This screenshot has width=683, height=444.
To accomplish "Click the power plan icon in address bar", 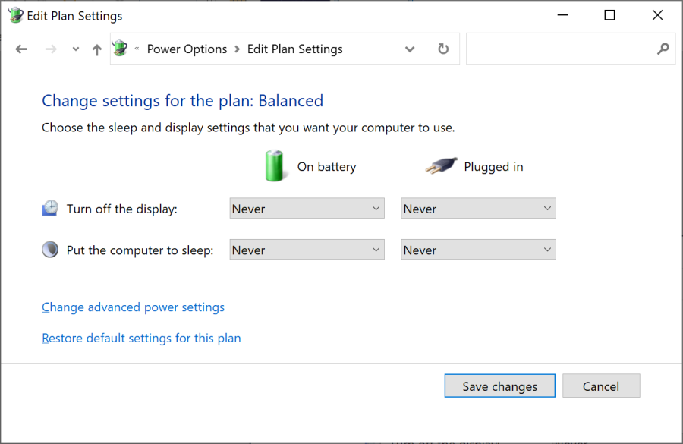I will point(119,48).
